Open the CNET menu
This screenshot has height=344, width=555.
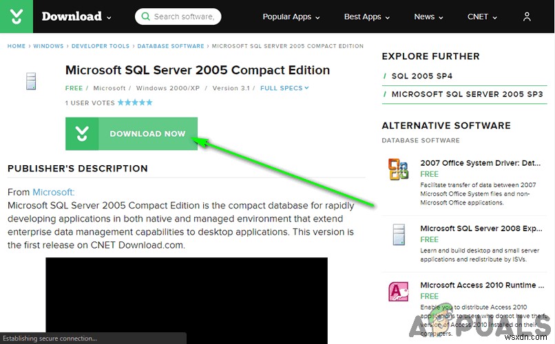tap(482, 17)
